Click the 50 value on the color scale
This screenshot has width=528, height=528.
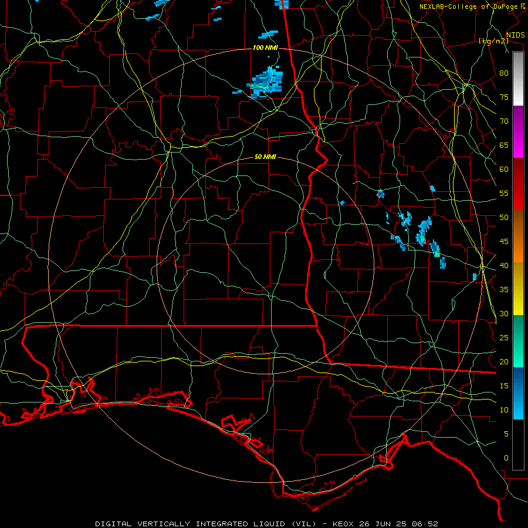pyautogui.click(x=504, y=217)
